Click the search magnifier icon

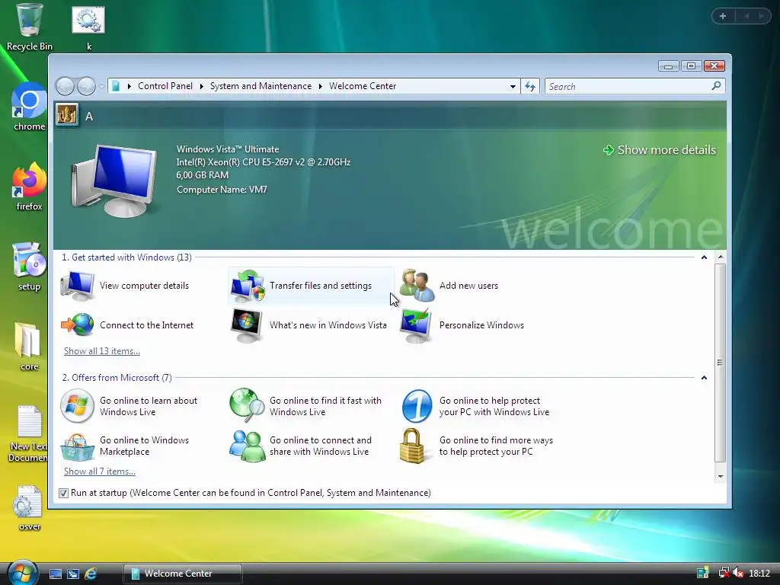click(716, 86)
